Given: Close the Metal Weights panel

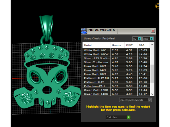Looking at the screenshot, I should (x=153, y=31).
